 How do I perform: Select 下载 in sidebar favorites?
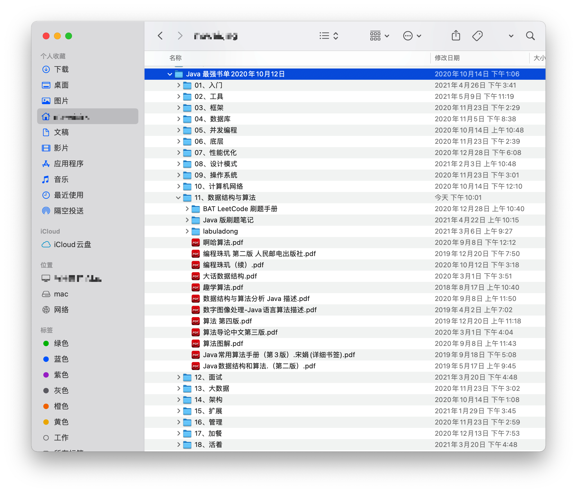61,69
